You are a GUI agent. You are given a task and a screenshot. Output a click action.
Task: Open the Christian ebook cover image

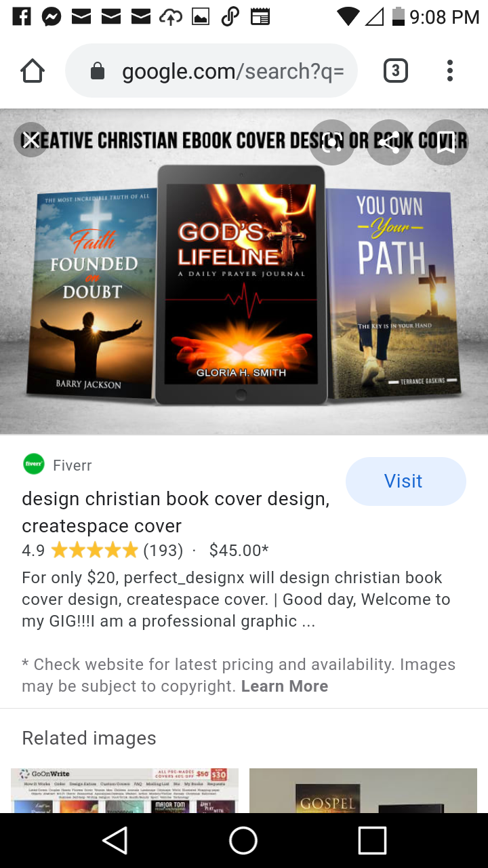pos(244,271)
